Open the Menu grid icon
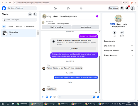Viewport: 138px width, 106px height. (122, 8)
